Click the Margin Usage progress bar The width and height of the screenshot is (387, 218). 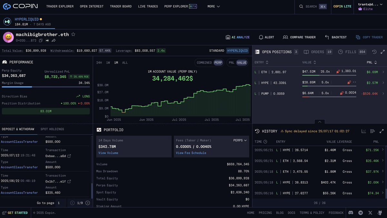pyautogui.click(x=46, y=87)
